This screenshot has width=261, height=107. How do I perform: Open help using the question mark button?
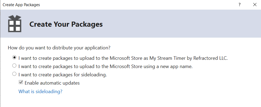click(239, 5)
